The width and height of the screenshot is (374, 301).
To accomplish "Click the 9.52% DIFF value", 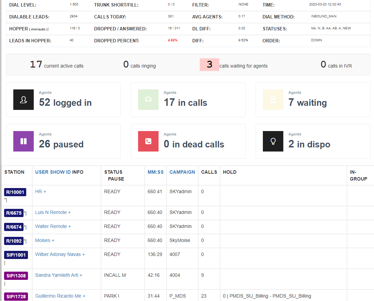I will [x=243, y=40].
